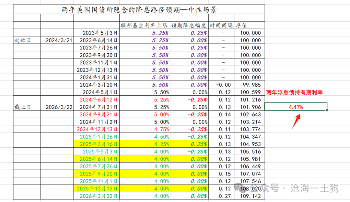Click the 截止日 label cell

click(27, 107)
